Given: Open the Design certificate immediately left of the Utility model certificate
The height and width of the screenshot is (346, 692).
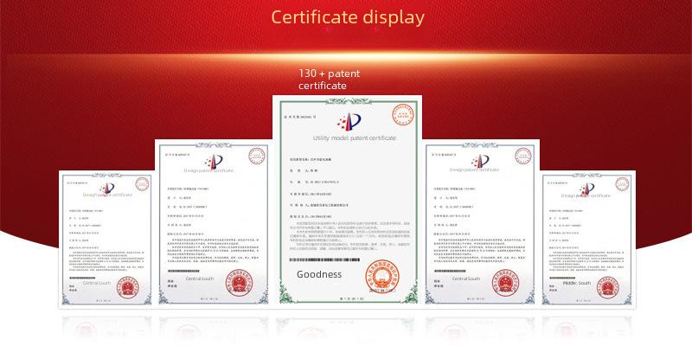Looking at the screenshot, I should click(x=213, y=223).
